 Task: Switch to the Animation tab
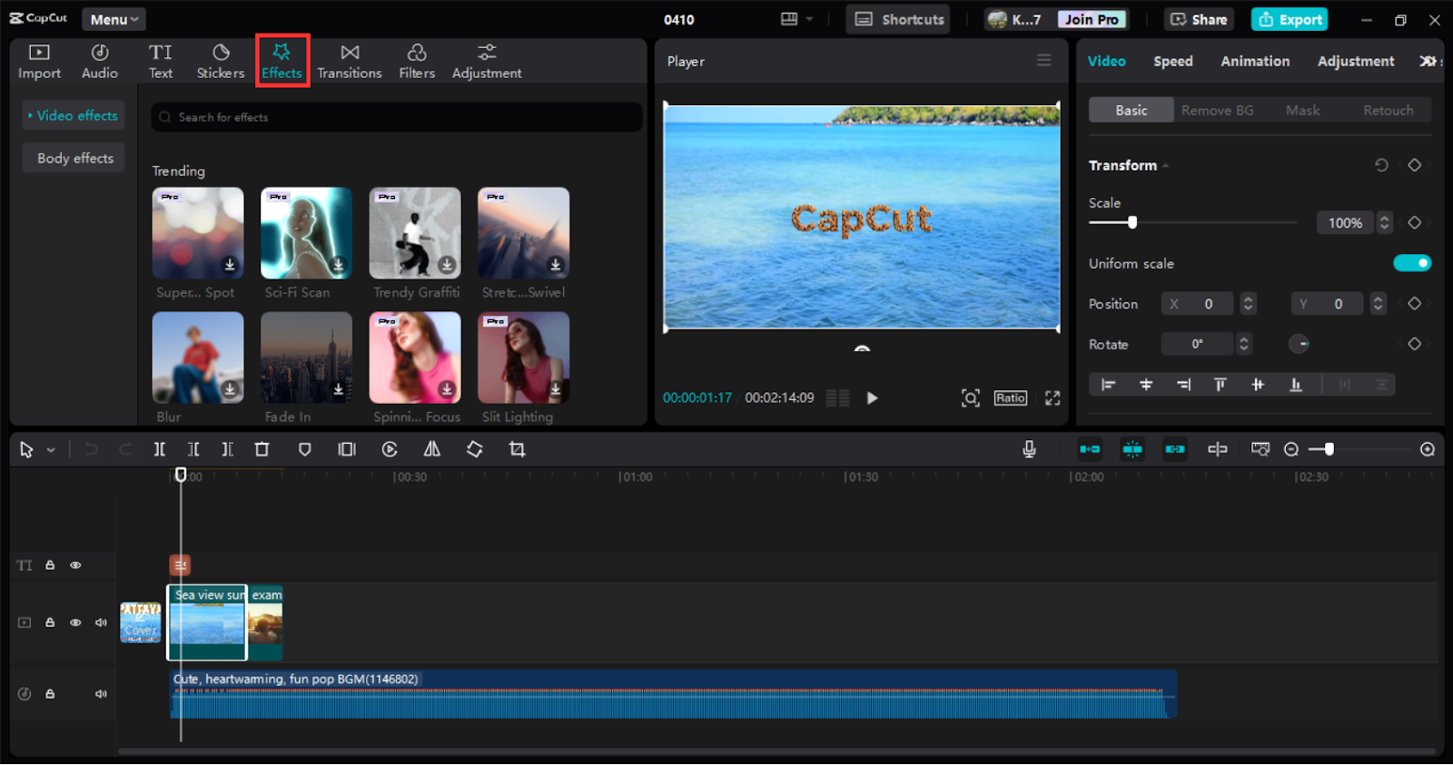click(1255, 61)
